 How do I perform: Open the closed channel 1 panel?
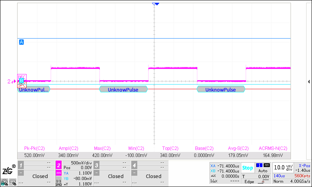pyautogui.click(x=40, y=176)
